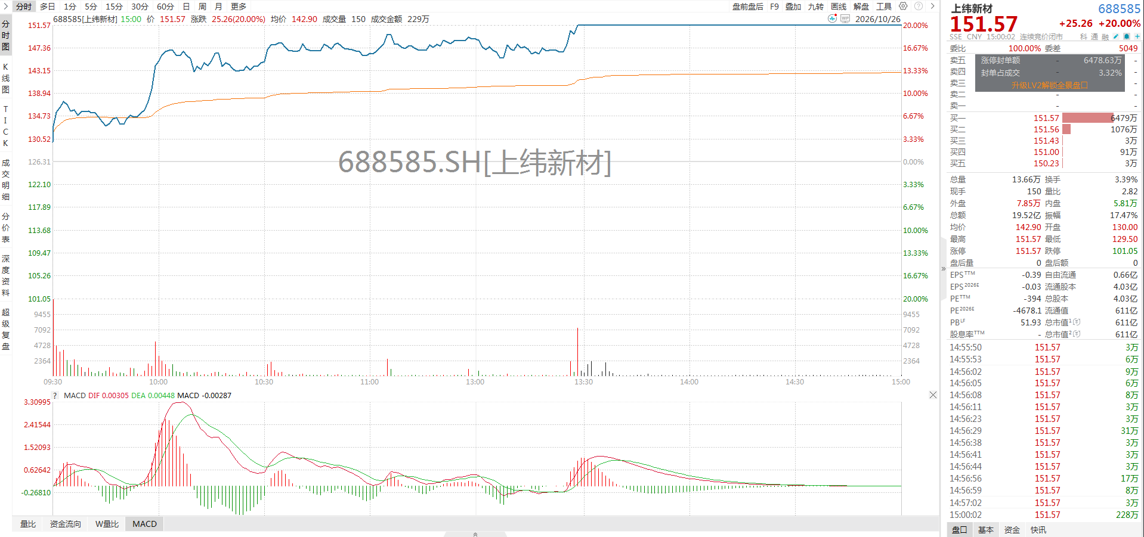Image resolution: width=1144 pixels, height=537 pixels.
Task: Open the 工具 tools menu
Action: pyautogui.click(x=884, y=7)
